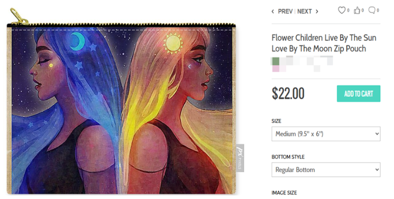Image resolution: width=394 pixels, height=199 pixels.
Task: Favorite the pouch with the heart icon
Action: pyautogui.click(x=342, y=10)
